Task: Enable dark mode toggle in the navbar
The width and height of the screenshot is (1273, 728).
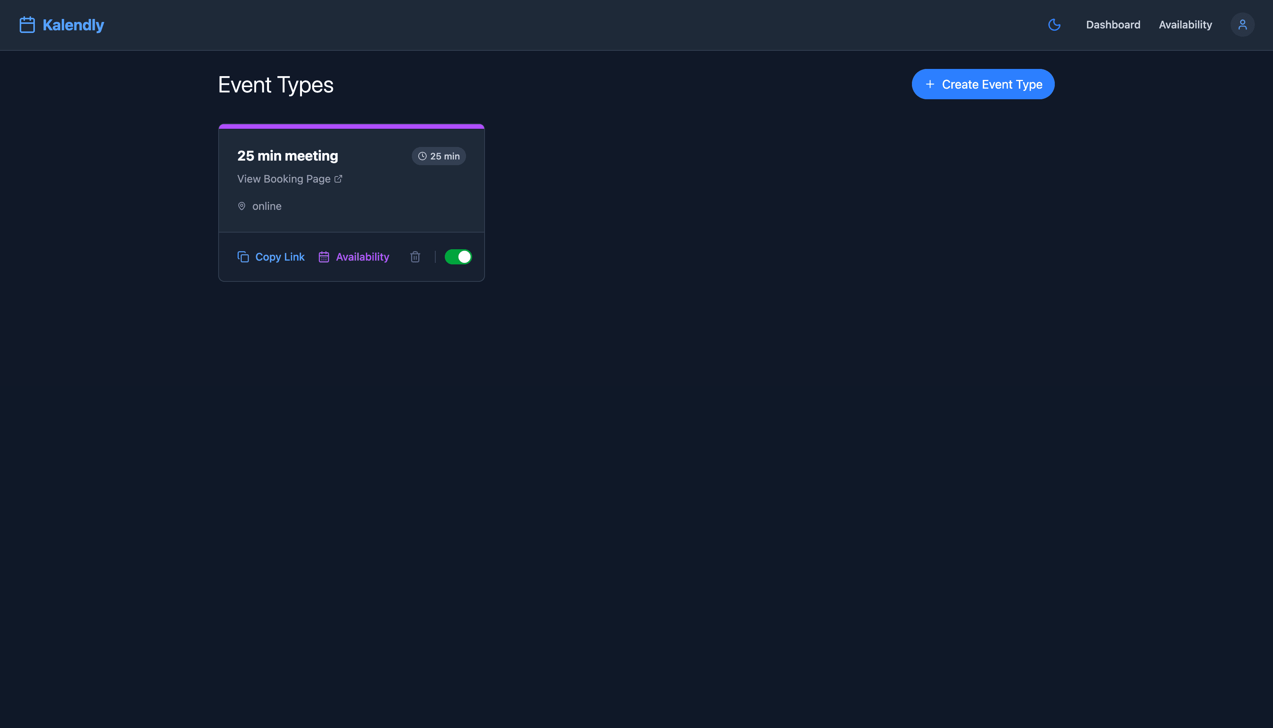Action: pyautogui.click(x=1054, y=25)
